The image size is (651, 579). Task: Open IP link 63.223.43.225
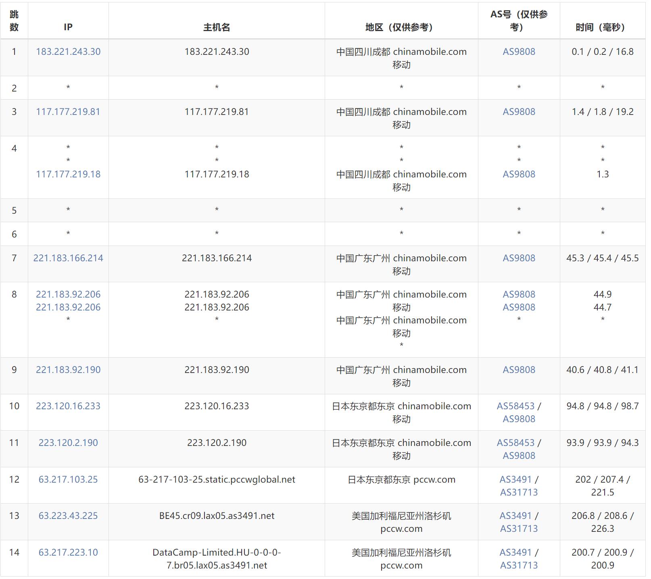click(x=68, y=516)
